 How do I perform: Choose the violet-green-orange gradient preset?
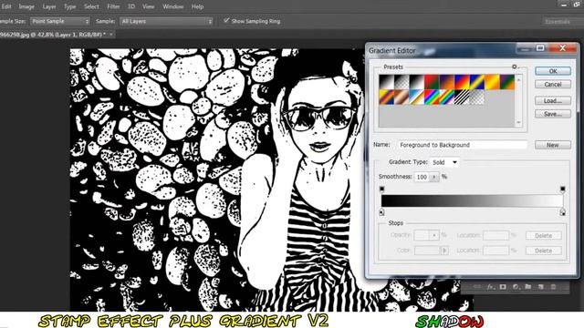[x=507, y=82]
